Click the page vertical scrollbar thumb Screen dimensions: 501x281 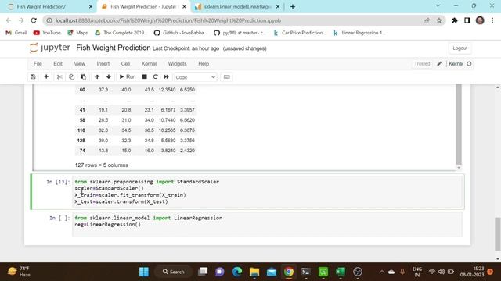click(498, 234)
